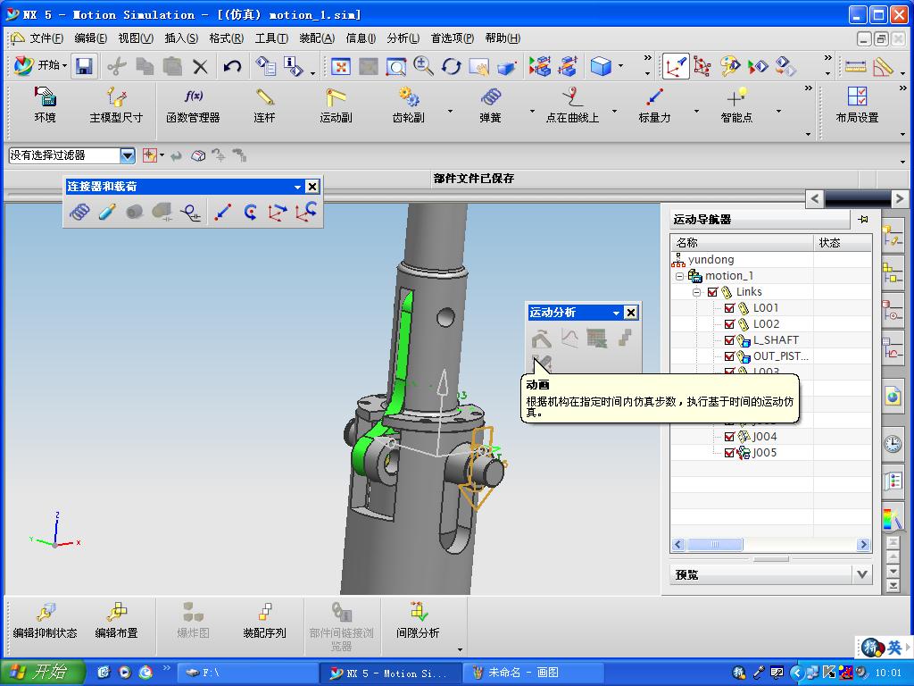This screenshot has height=686, width=914.
Task: Open the 开始 start dropdown arrow
Action: (64, 66)
